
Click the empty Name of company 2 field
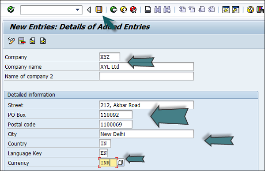coord(147,76)
